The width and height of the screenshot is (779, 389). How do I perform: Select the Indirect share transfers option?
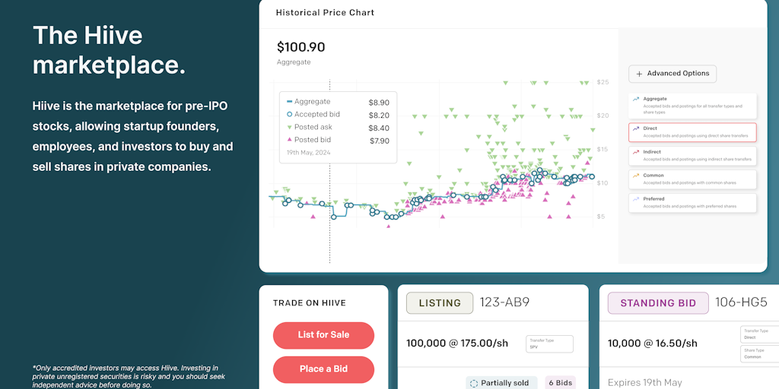[692, 156]
